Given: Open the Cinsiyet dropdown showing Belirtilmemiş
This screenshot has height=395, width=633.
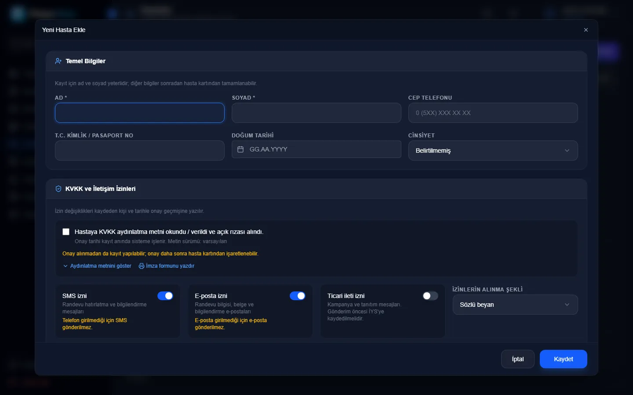Looking at the screenshot, I should coord(493,151).
